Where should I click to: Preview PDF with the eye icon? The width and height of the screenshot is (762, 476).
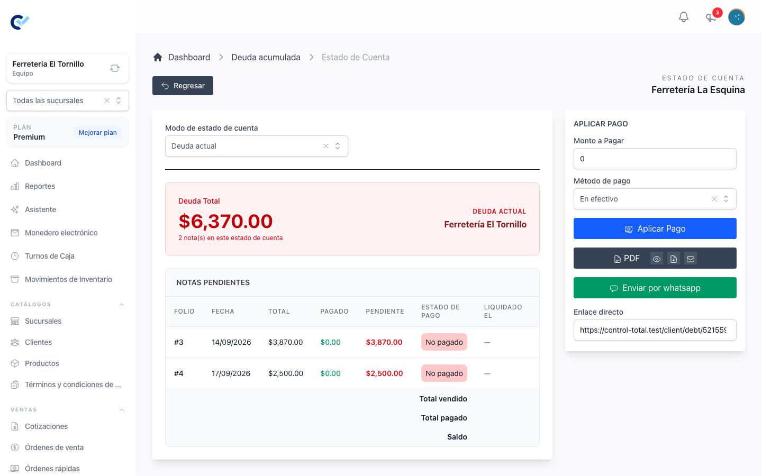657,259
